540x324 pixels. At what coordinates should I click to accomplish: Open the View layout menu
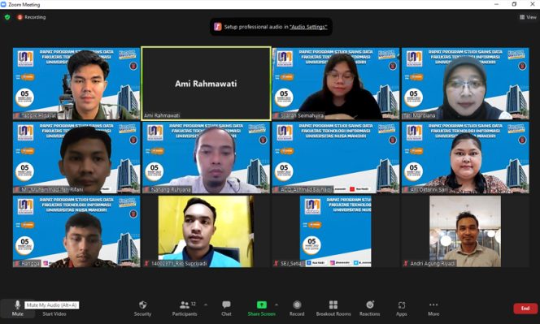[528, 17]
